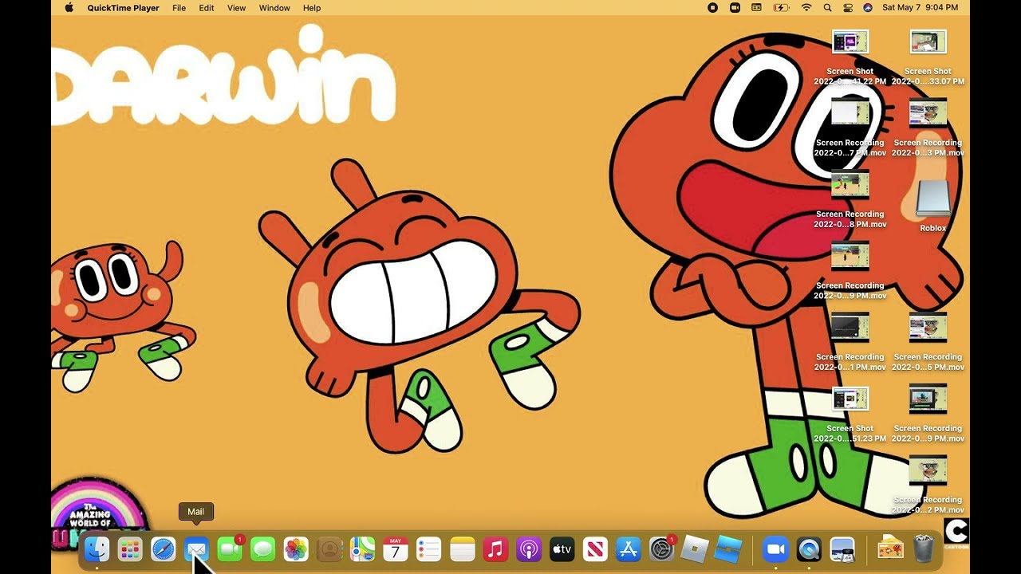Open Finder from the Dock
The image size is (1021, 574).
97,548
